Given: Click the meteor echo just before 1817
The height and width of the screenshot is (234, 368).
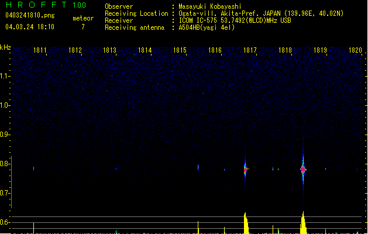Looking at the screenshot, I should pyautogui.click(x=246, y=169).
